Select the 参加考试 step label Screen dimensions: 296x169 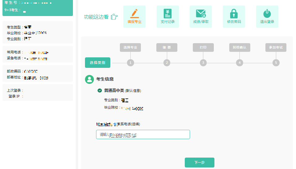pyautogui.click(x=276, y=47)
